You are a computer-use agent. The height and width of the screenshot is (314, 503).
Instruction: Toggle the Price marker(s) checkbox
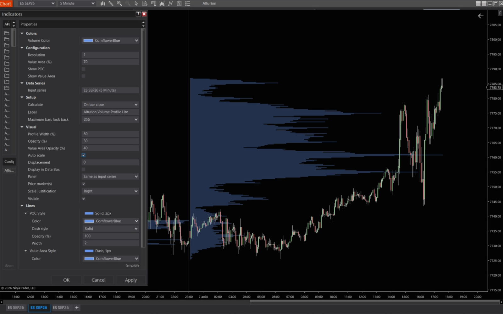(83, 184)
